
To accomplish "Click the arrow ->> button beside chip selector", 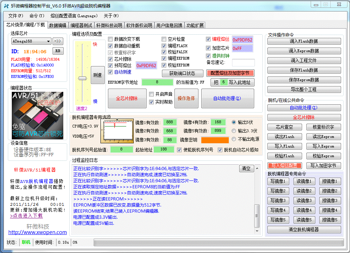I will coord(58,41).
